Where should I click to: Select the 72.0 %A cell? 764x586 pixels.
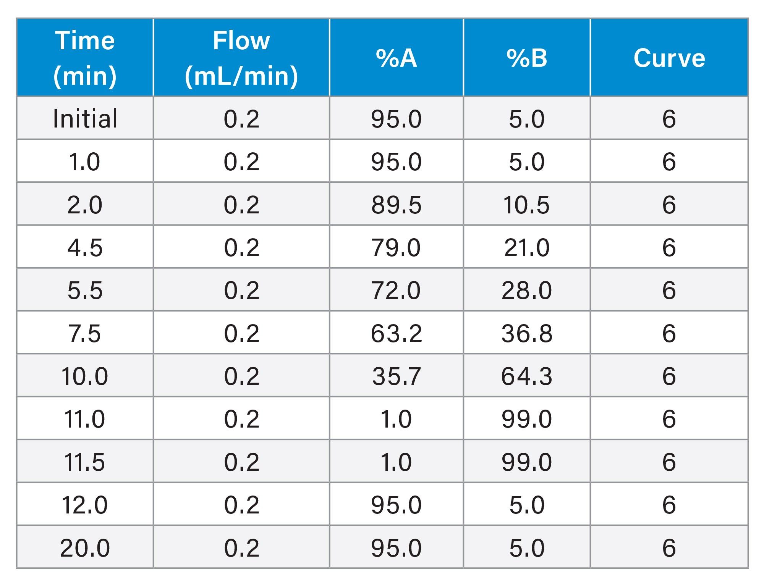397,290
